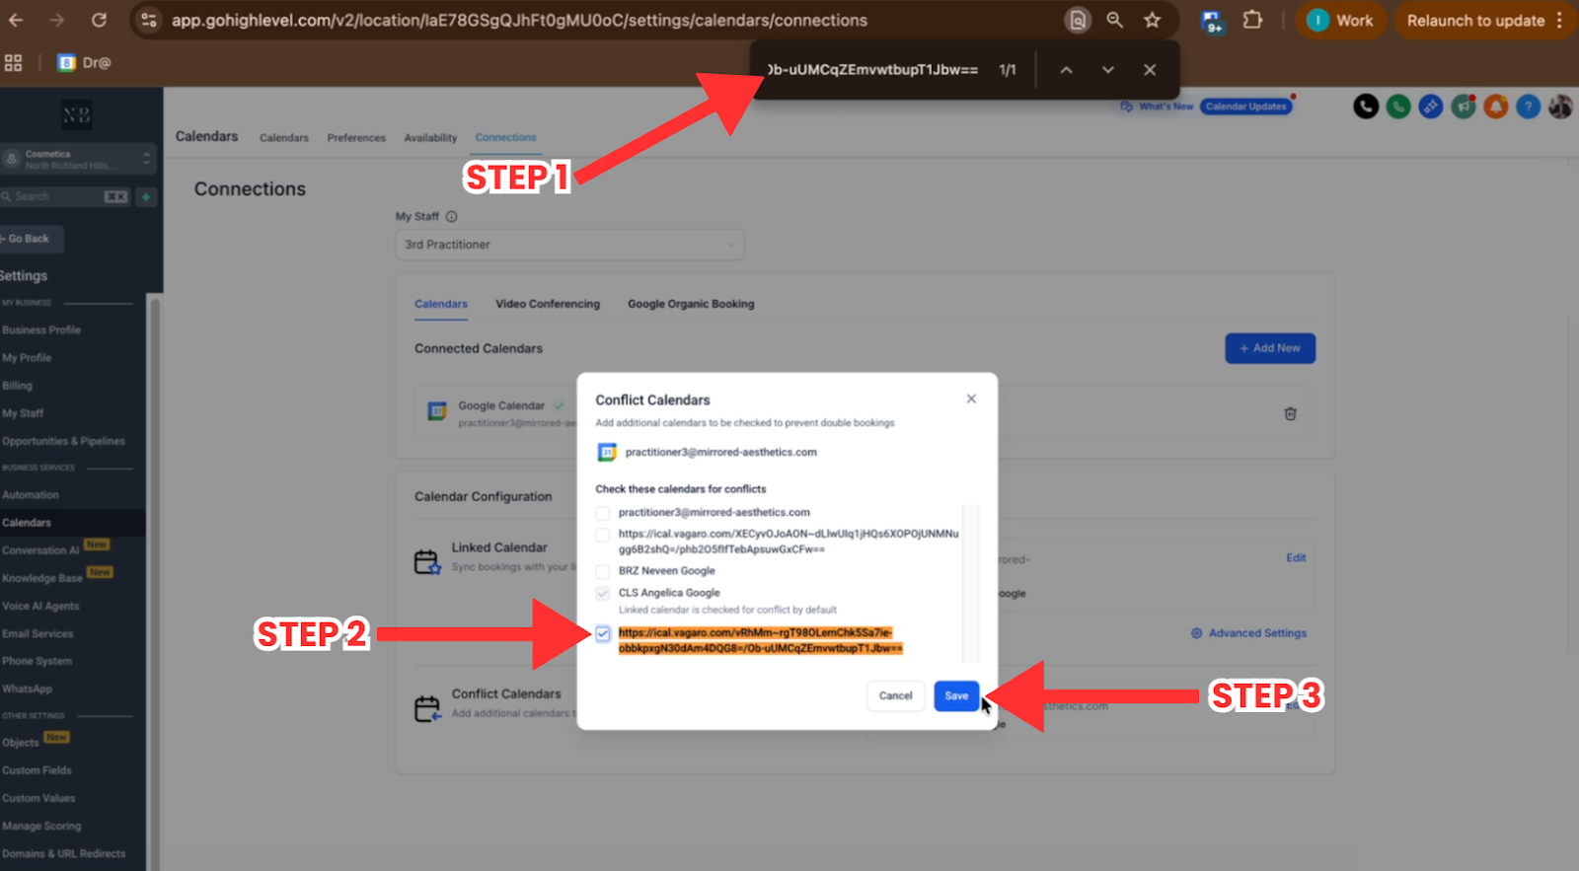This screenshot has height=871, width=1579.
Task: Switch to Calendars top tab
Action: pos(284,138)
